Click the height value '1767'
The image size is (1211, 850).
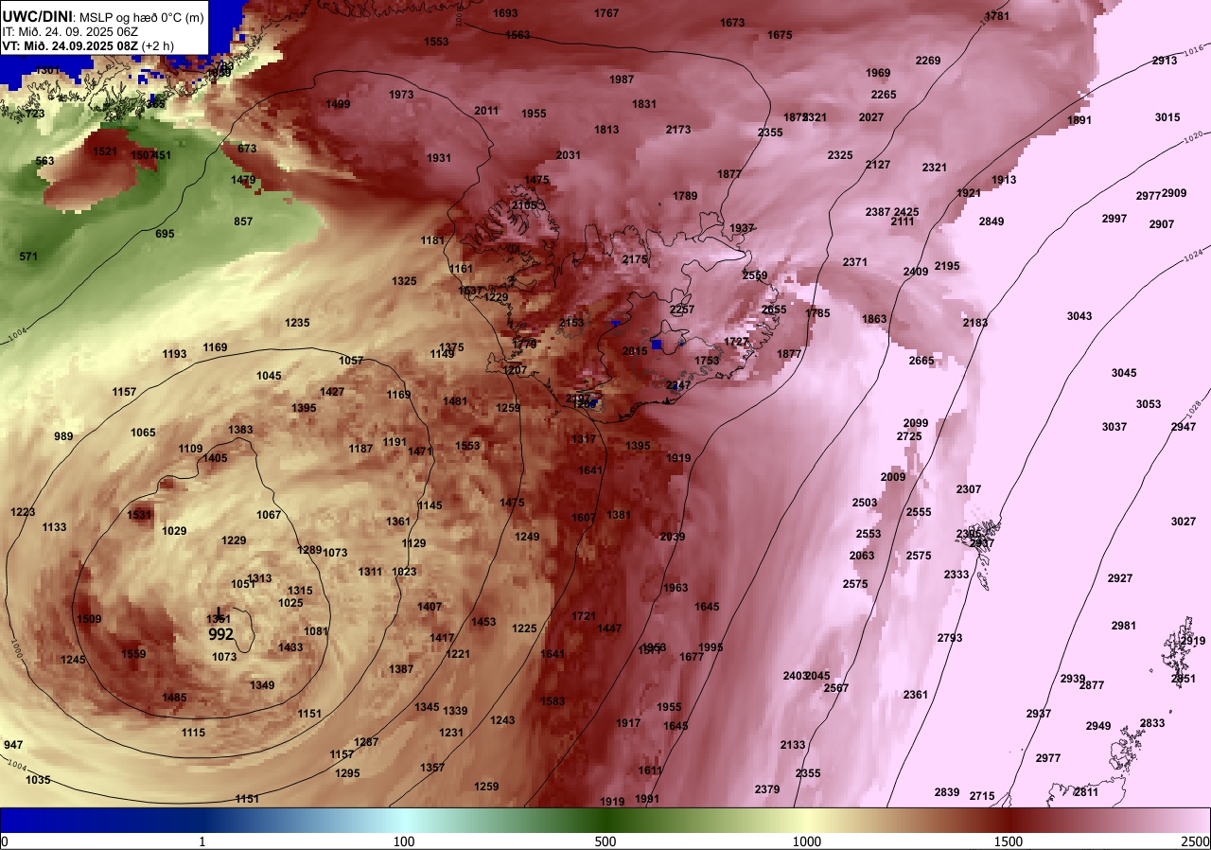[x=606, y=13]
